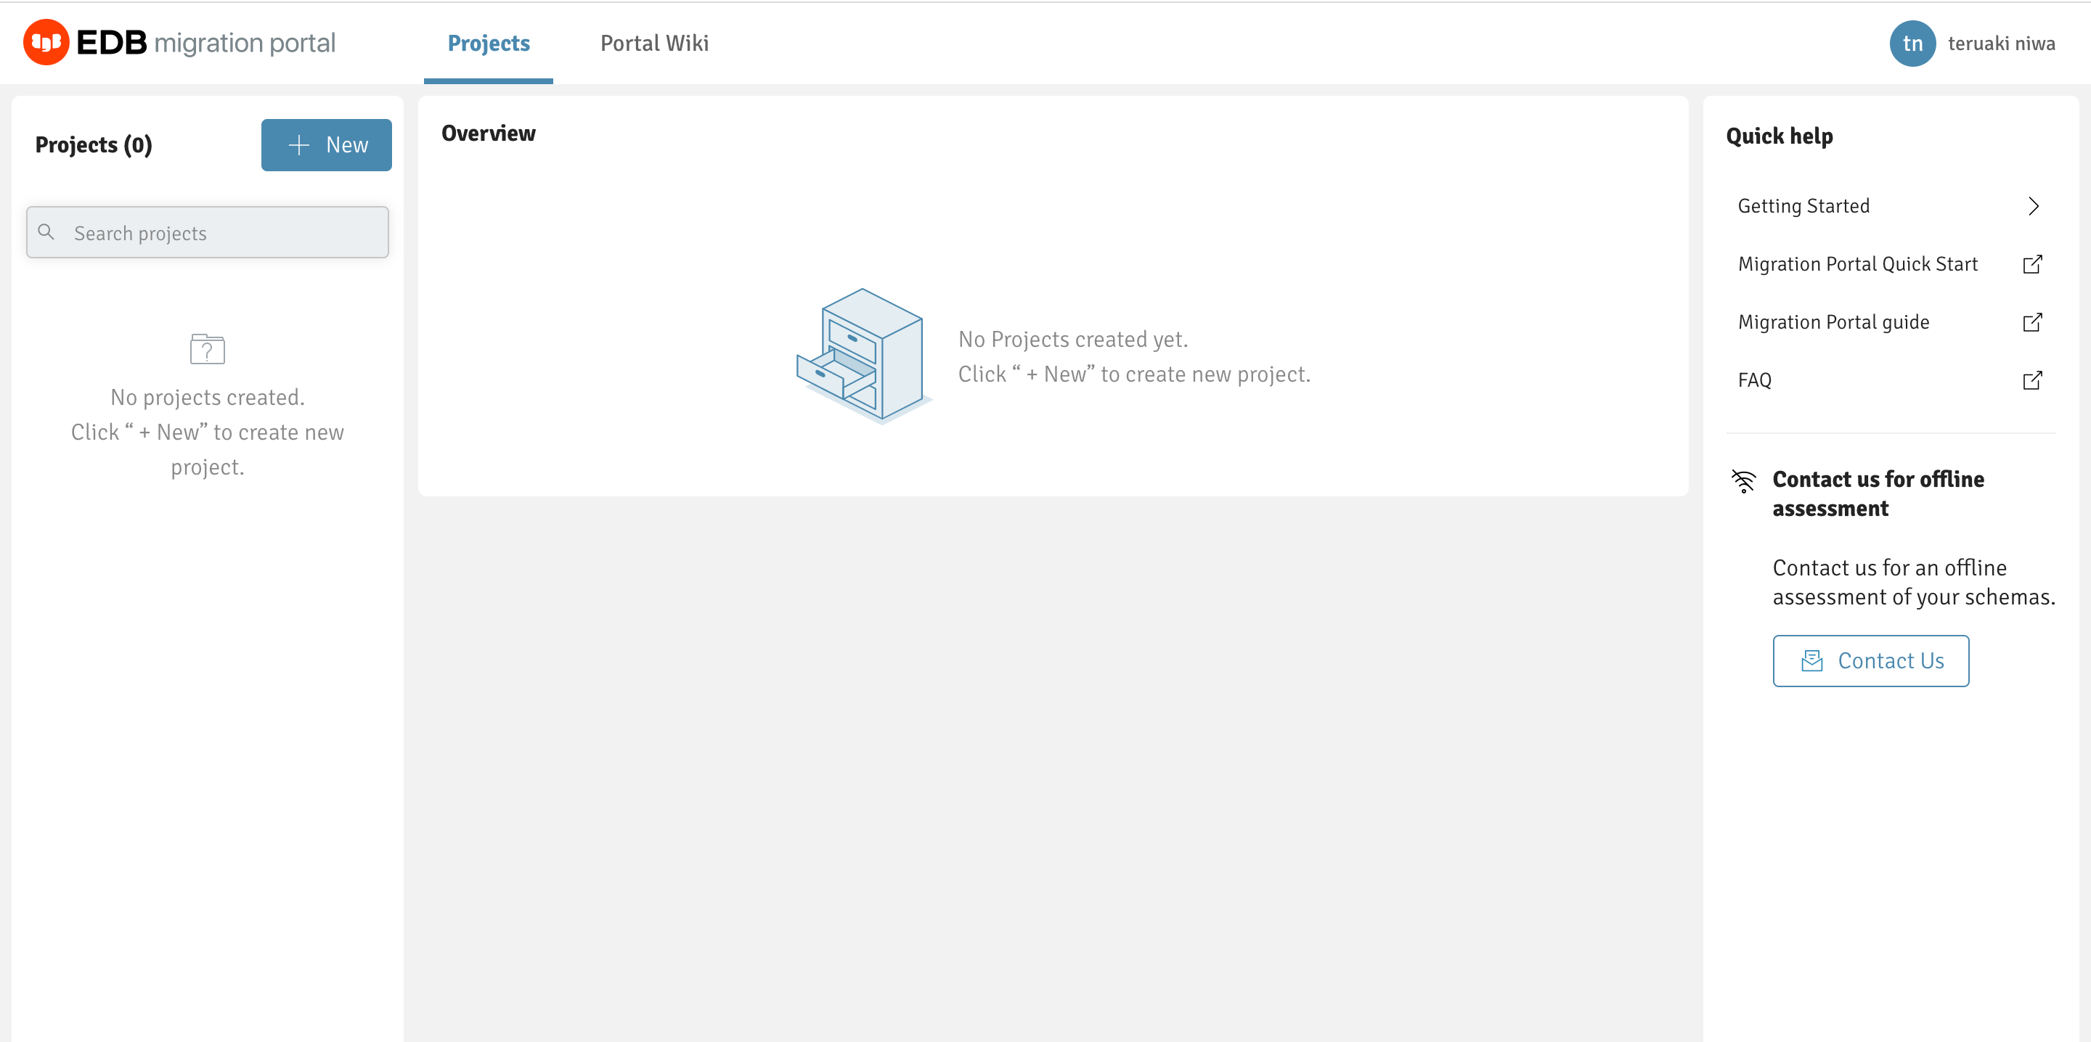Click the filing cabinet illustration in Overview

coord(862,356)
